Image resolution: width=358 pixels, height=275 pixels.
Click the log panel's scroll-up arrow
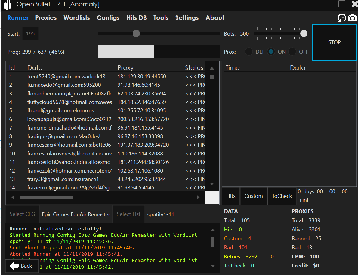[213, 230]
